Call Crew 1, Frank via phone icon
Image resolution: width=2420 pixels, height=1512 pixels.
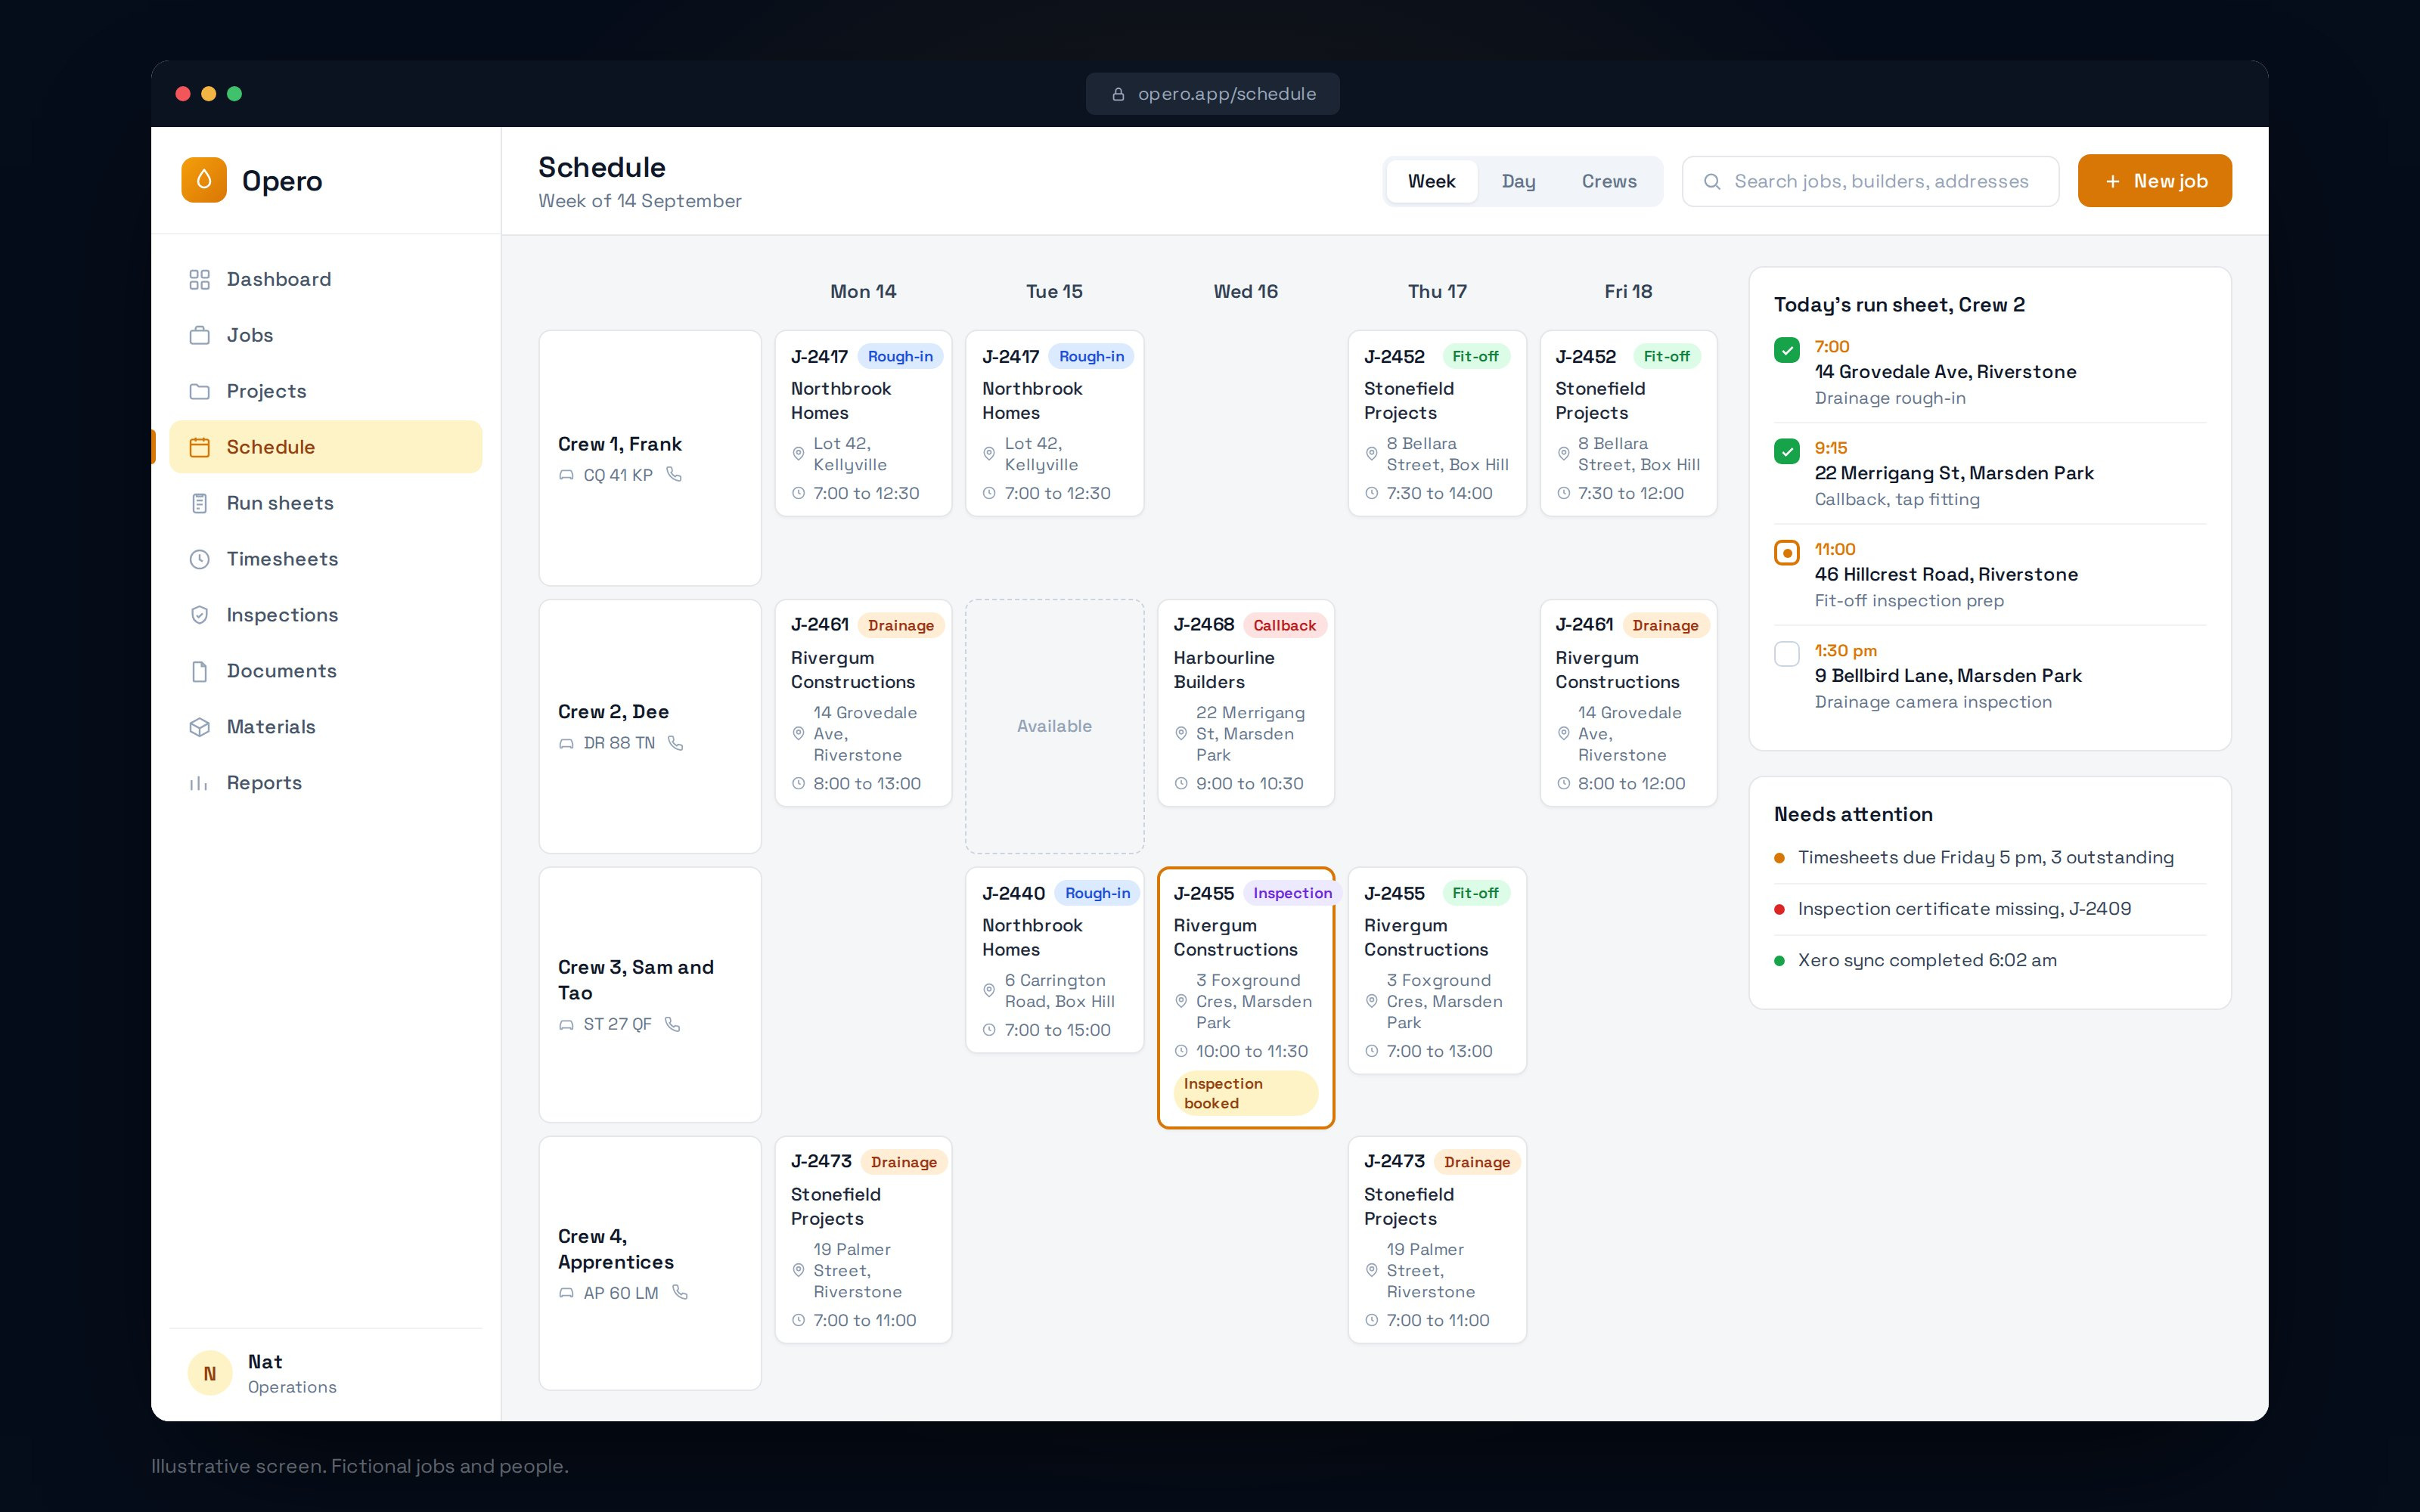pyautogui.click(x=675, y=474)
